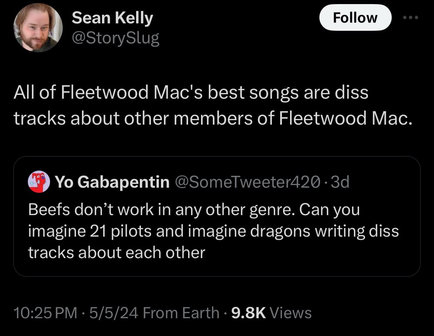Click the Views label

[x=290, y=313]
